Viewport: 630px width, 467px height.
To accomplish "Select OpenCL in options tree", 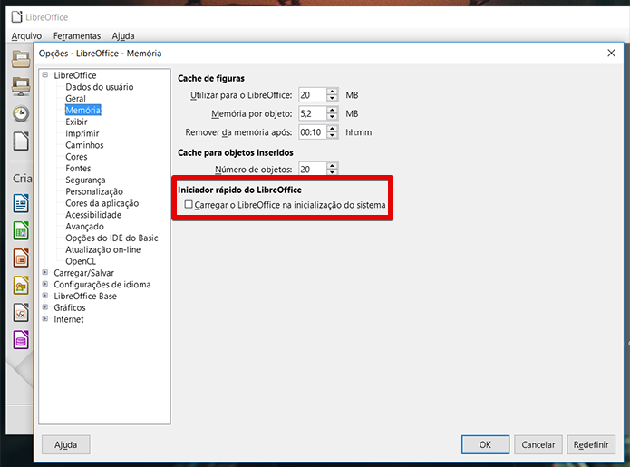I will 81,262.
